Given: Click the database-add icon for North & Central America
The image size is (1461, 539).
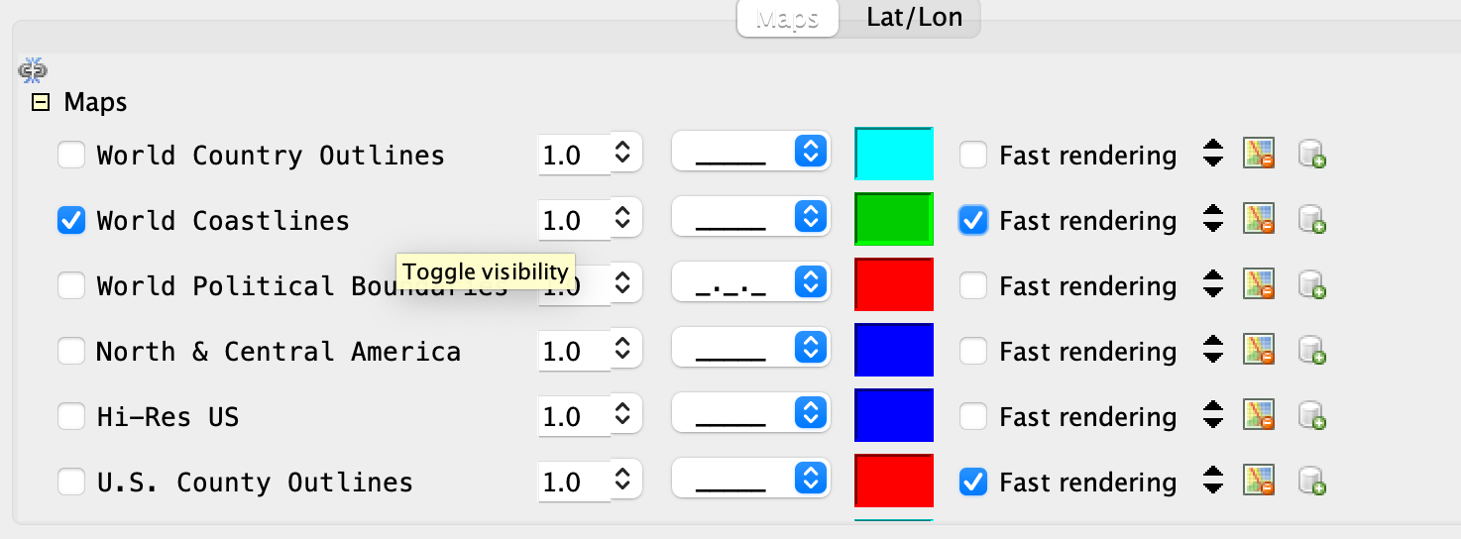Looking at the screenshot, I should (x=1312, y=351).
